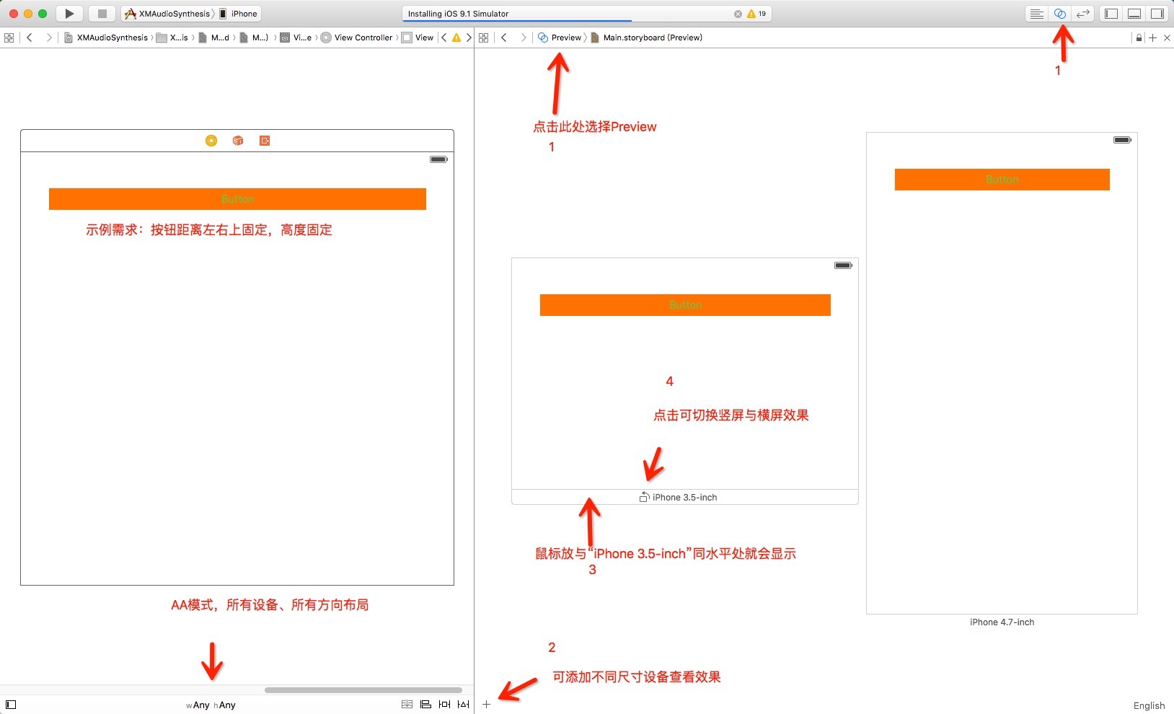Select View in the jump bar
Image resolution: width=1174 pixels, height=714 pixels.
click(418, 38)
